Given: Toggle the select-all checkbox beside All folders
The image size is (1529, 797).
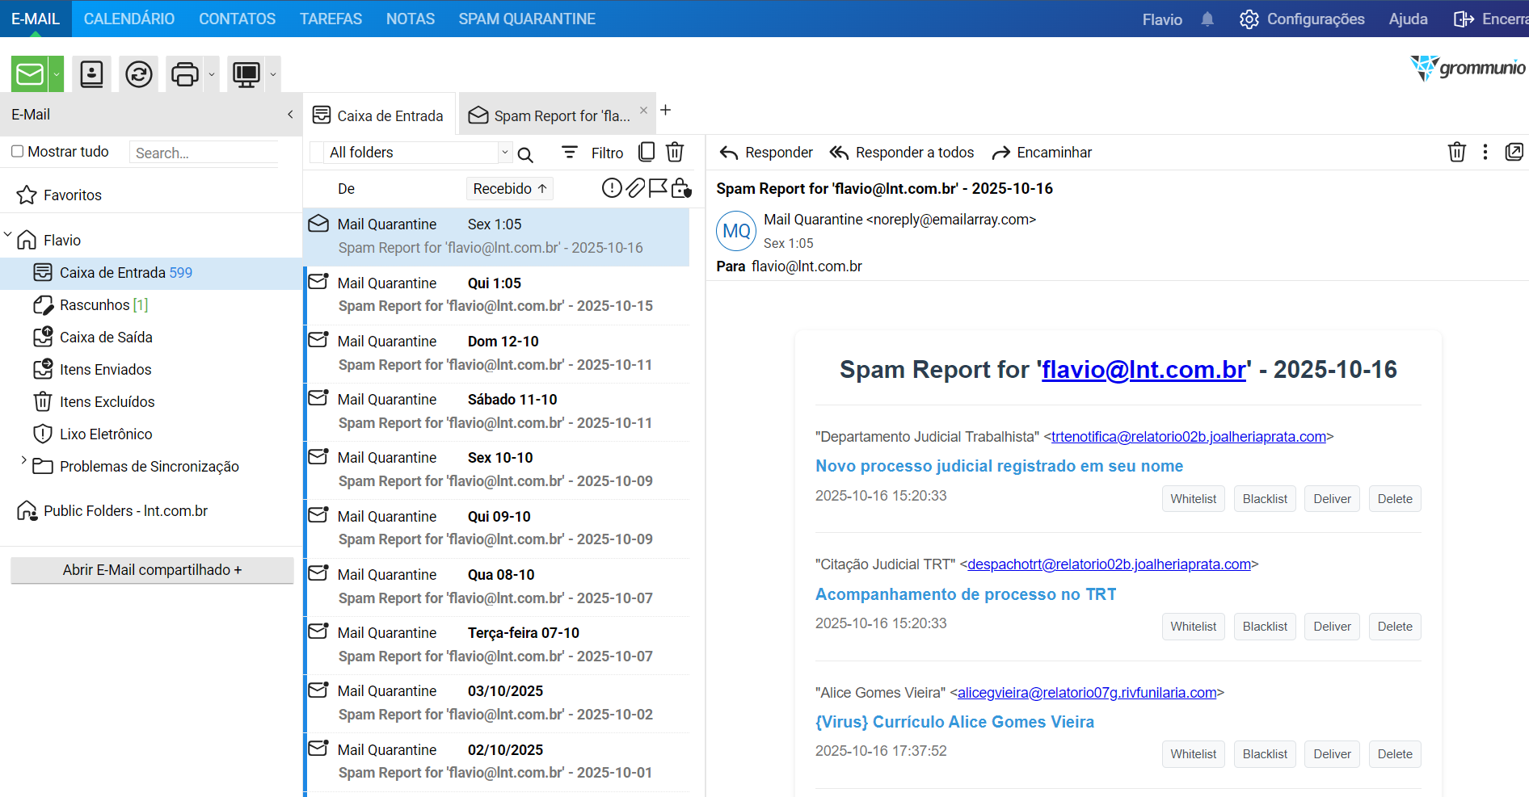Looking at the screenshot, I should tap(318, 153).
